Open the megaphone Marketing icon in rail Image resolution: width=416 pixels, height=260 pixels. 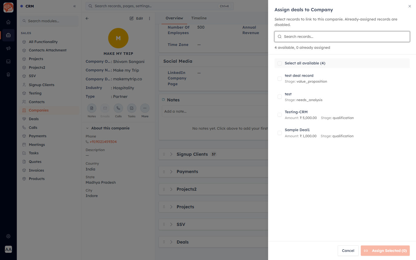pos(8,48)
